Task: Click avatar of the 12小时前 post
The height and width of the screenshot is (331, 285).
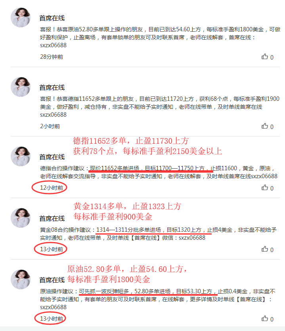Action: [21, 156]
